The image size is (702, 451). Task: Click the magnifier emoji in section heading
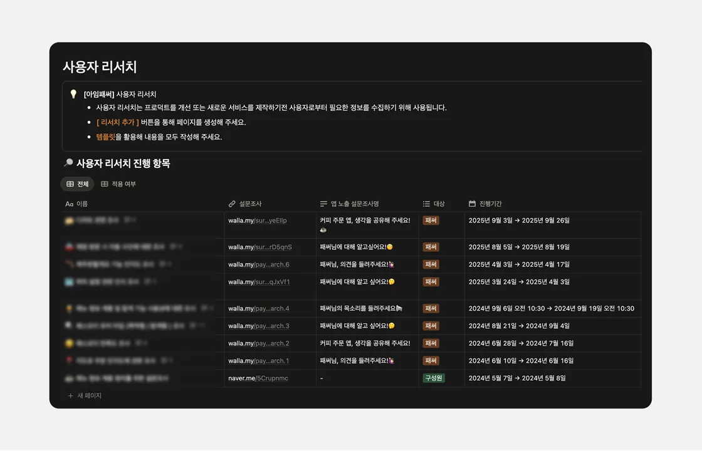pyautogui.click(x=68, y=163)
